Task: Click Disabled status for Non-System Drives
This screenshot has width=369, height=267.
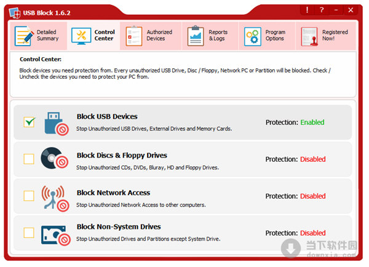Action: 313,233
